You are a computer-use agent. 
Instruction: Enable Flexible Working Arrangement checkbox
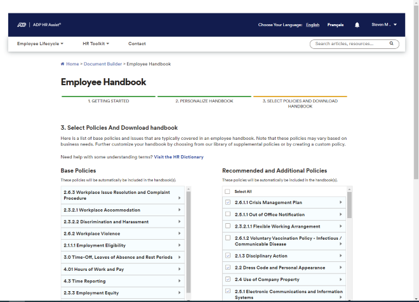(x=228, y=226)
